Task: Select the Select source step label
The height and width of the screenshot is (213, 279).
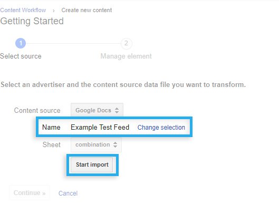Action: [21, 56]
